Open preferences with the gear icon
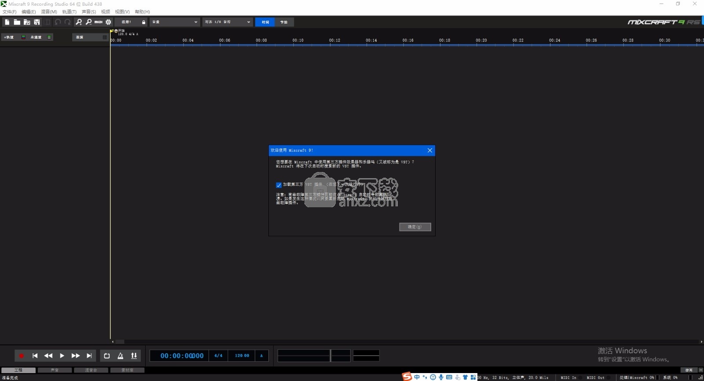Screen dimensions: 704x381 (x=108, y=22)
